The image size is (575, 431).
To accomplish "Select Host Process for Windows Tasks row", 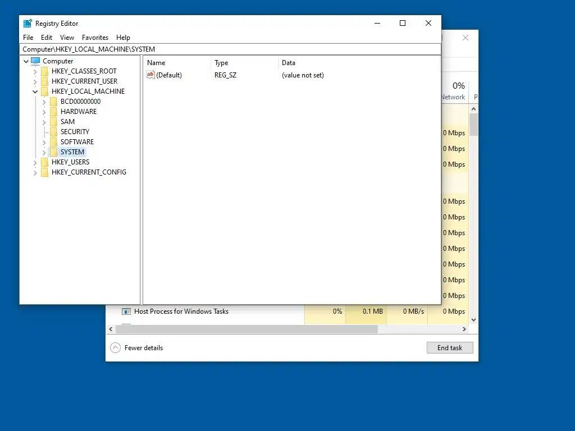I will click(287, 311).
